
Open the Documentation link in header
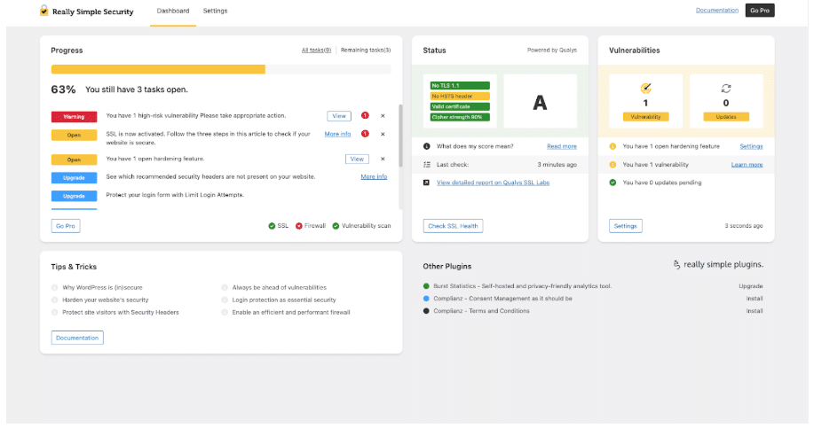click(x=717, y=11)
